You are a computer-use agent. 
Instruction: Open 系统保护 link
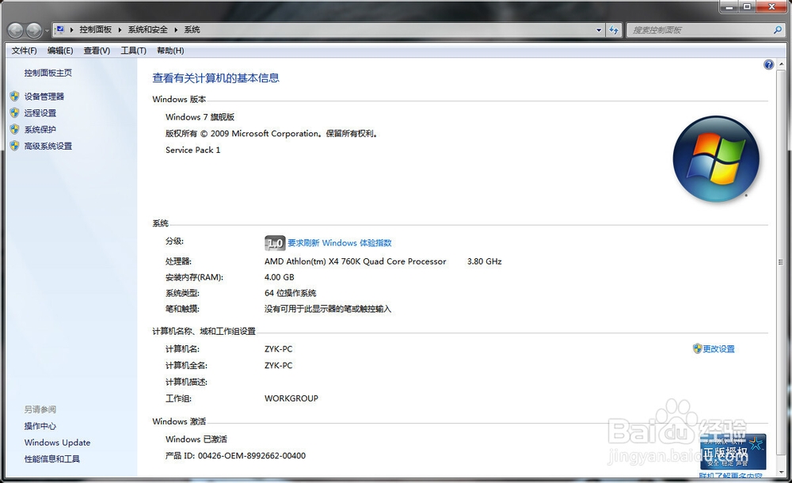[40, 130]
